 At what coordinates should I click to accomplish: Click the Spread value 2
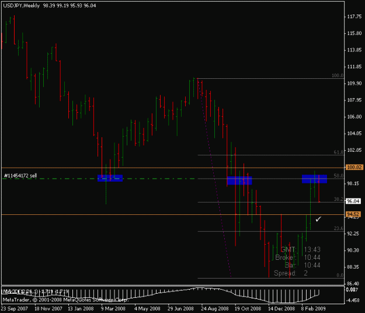(305, 273)
